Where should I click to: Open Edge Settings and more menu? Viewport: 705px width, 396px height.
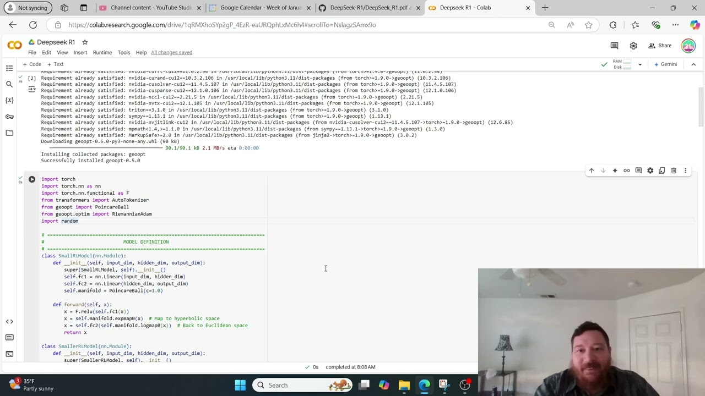[x=675, y=25]
